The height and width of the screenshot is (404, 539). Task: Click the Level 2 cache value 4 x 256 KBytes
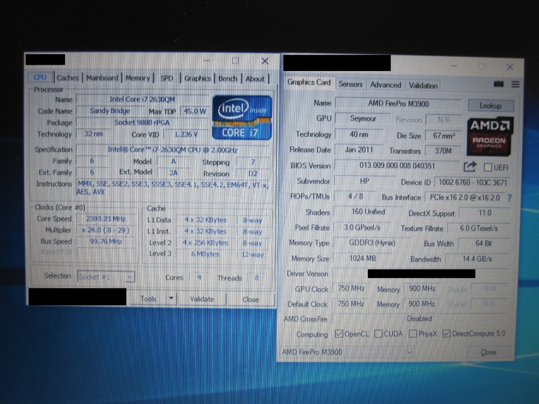point(205,243)
